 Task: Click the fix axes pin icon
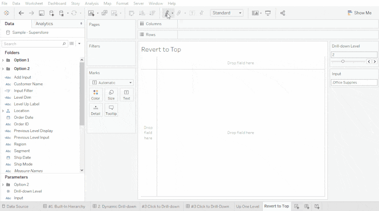pyautogui.click(x=202, y=13)
